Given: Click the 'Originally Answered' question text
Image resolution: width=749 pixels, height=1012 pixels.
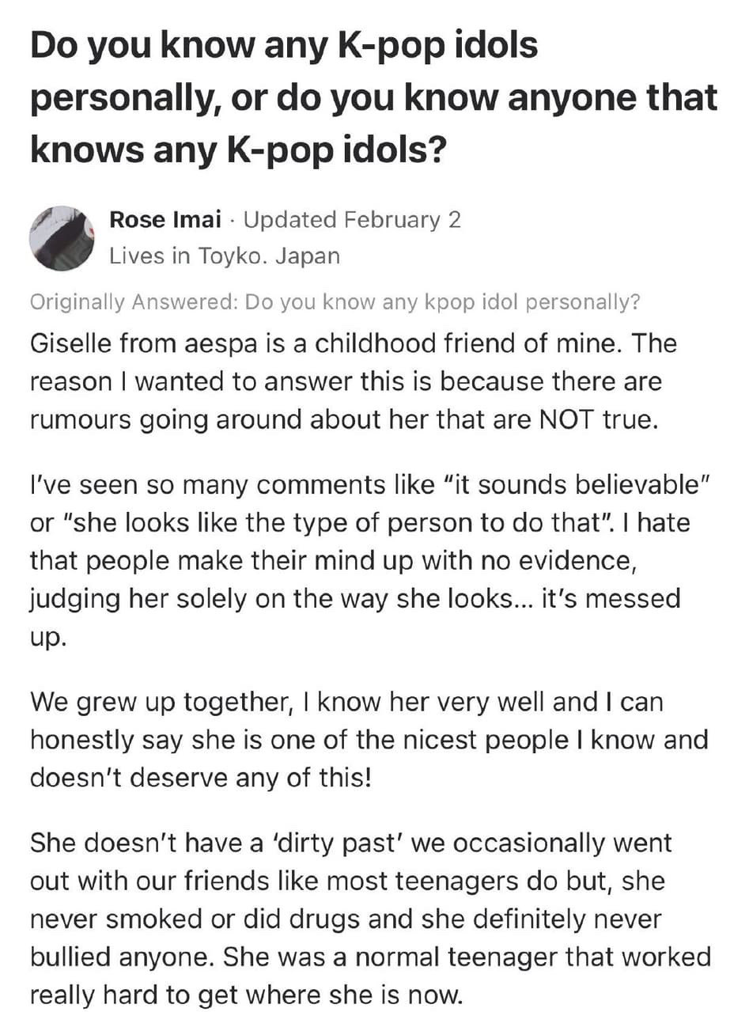Looking at the screenshot, I should 334,302.
